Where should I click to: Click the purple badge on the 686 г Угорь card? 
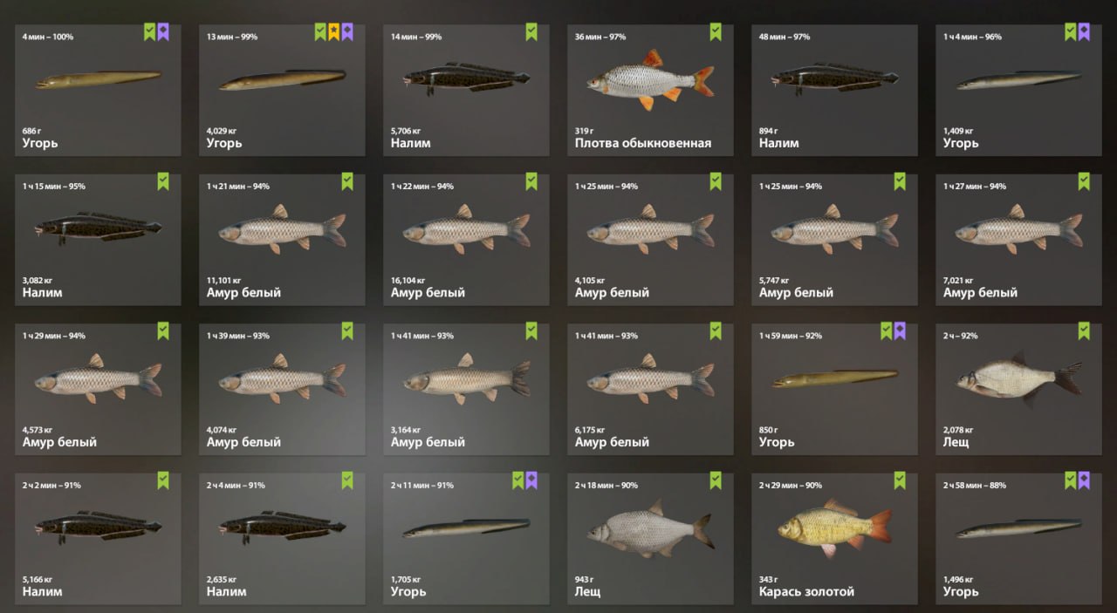pos(163,32)
